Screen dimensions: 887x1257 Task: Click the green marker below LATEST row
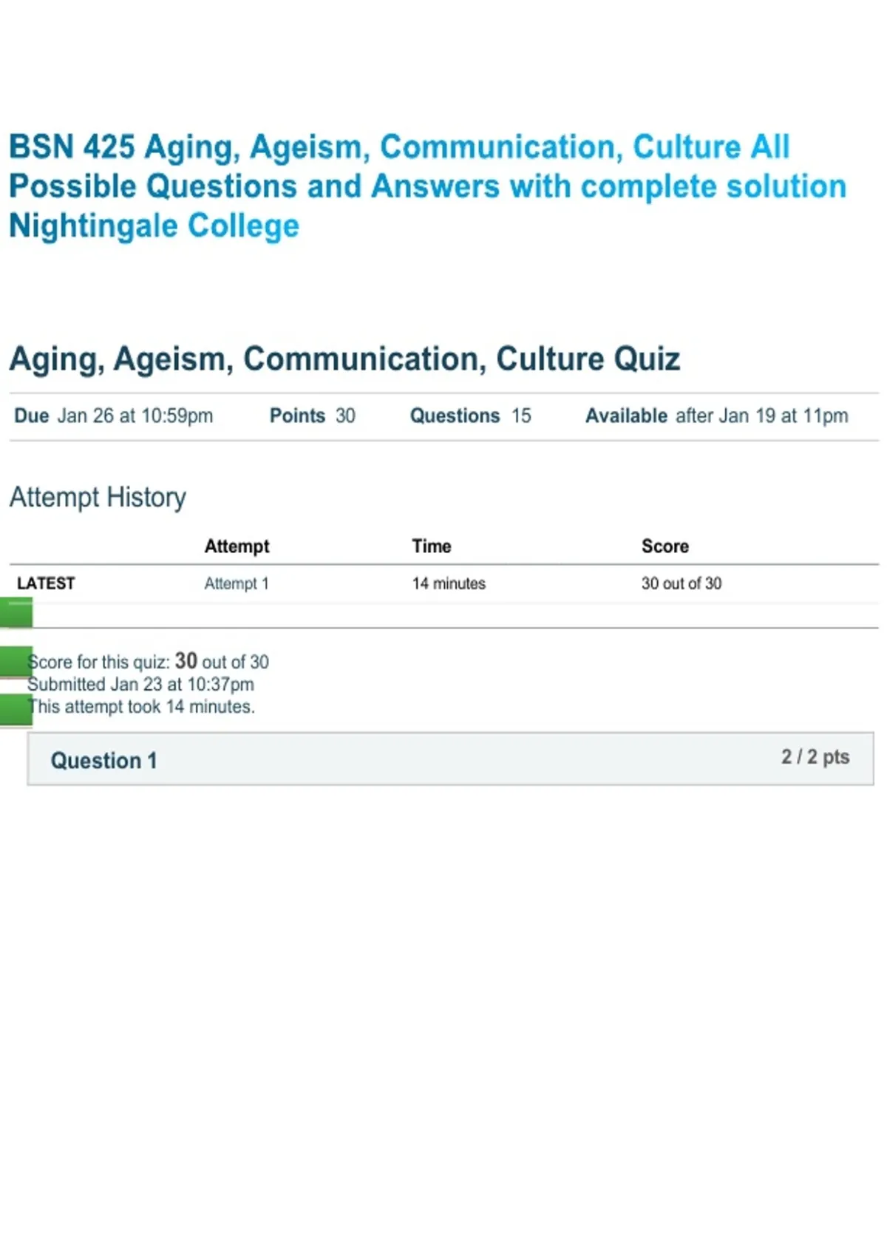pos(16,613)
